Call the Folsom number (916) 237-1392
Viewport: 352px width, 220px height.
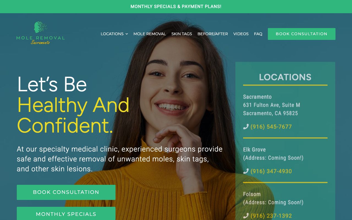pyautogui.click(x=271, y=216)
